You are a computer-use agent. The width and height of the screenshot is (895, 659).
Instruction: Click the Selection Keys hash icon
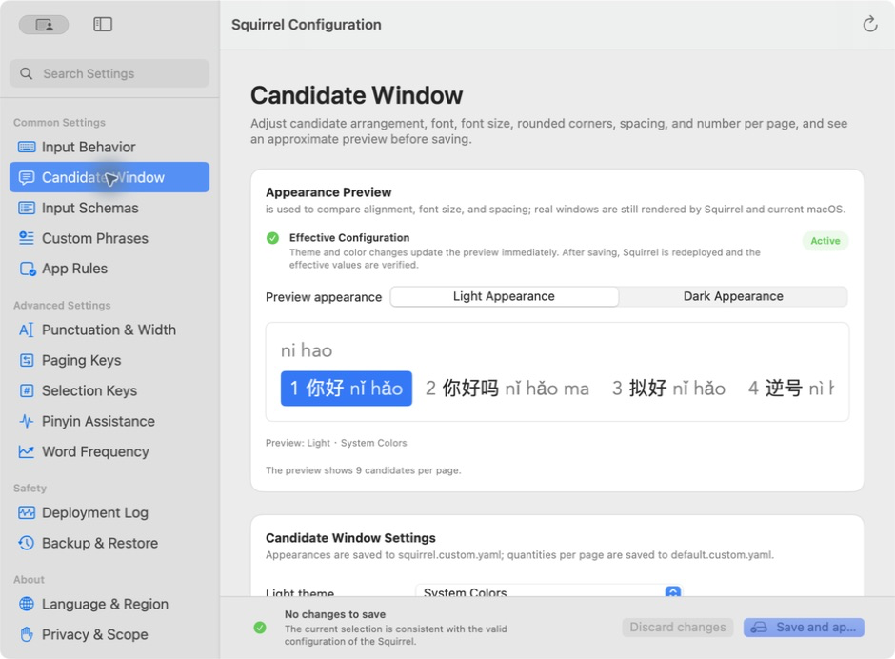coord(27,390)
